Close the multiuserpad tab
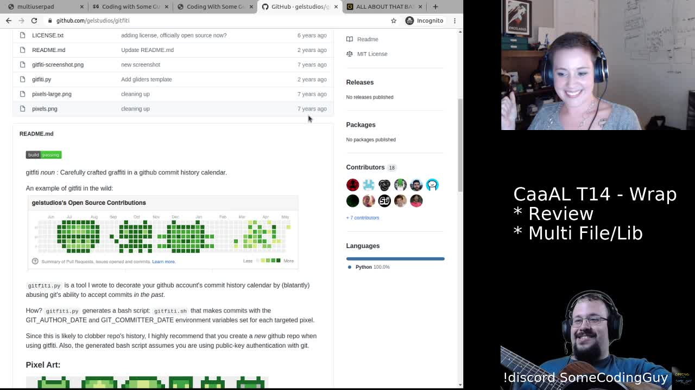The width and height of the screenshot is (695, 390). click(x=82, y=6)
